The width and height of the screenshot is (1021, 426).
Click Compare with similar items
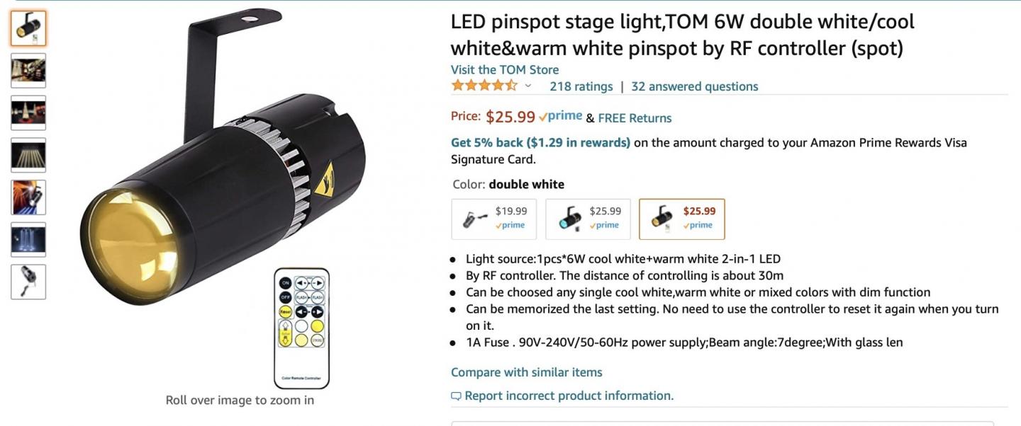click(x=526, y=372)
